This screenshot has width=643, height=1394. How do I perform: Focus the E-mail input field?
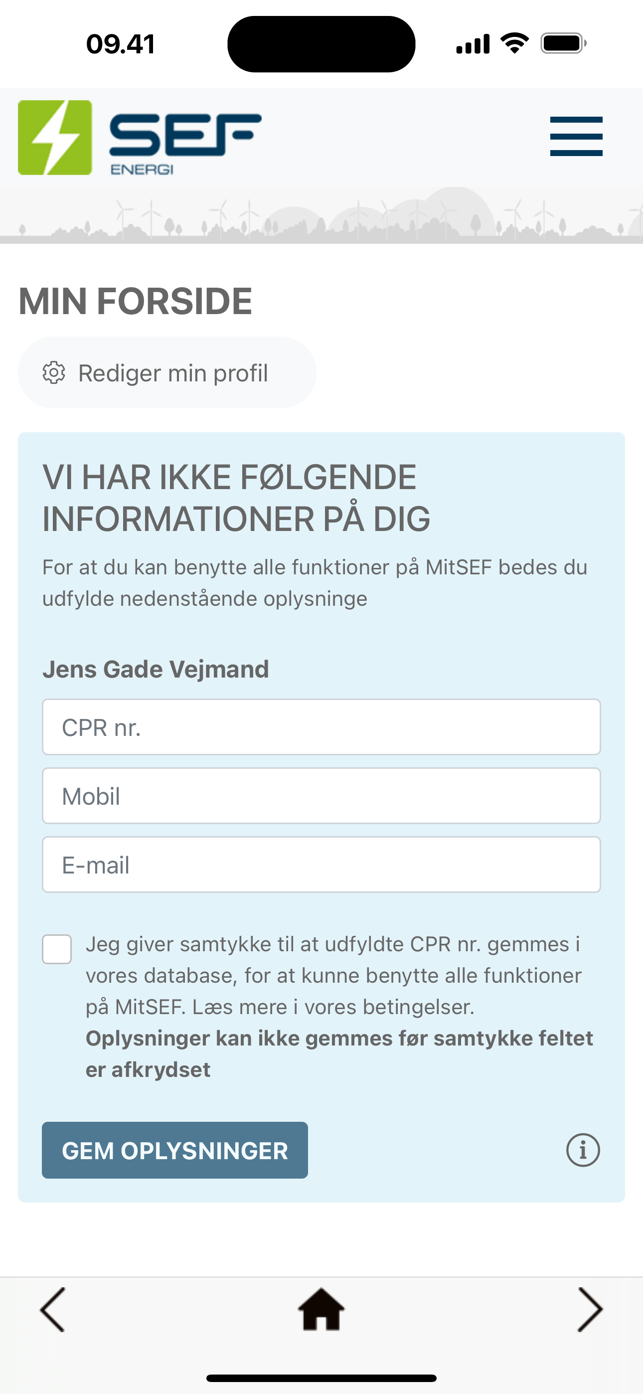pos(321,864)
